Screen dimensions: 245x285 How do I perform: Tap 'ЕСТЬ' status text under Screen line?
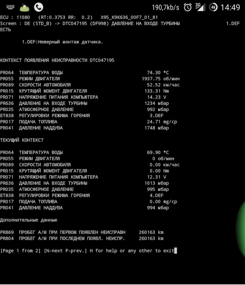click(5, 30)
